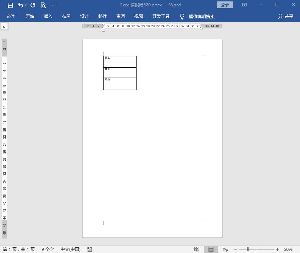
Task: Click the 姓名 cell in the table
Action: (x=120, y=61)
